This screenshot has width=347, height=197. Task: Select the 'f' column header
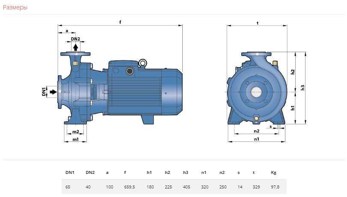[x=125, y=173]
